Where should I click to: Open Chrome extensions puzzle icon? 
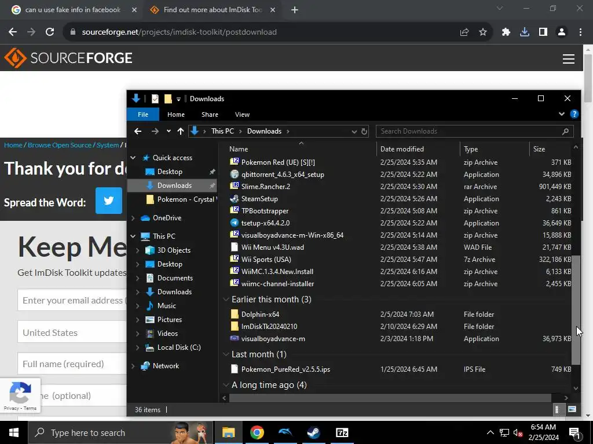506,32
